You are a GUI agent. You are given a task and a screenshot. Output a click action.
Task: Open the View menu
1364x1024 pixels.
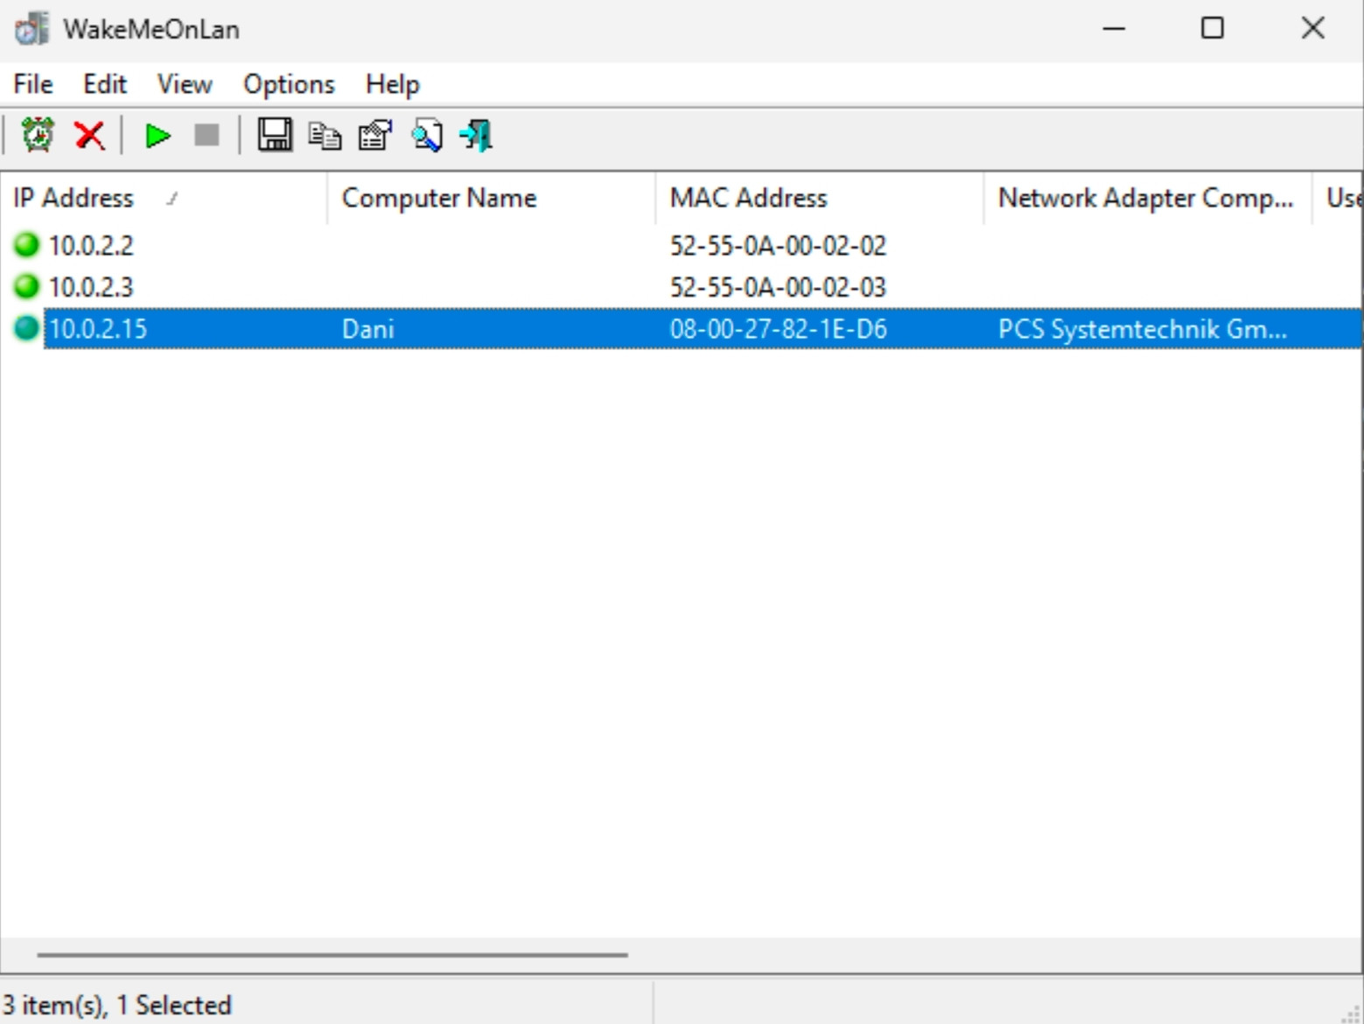tap(185, 84)
